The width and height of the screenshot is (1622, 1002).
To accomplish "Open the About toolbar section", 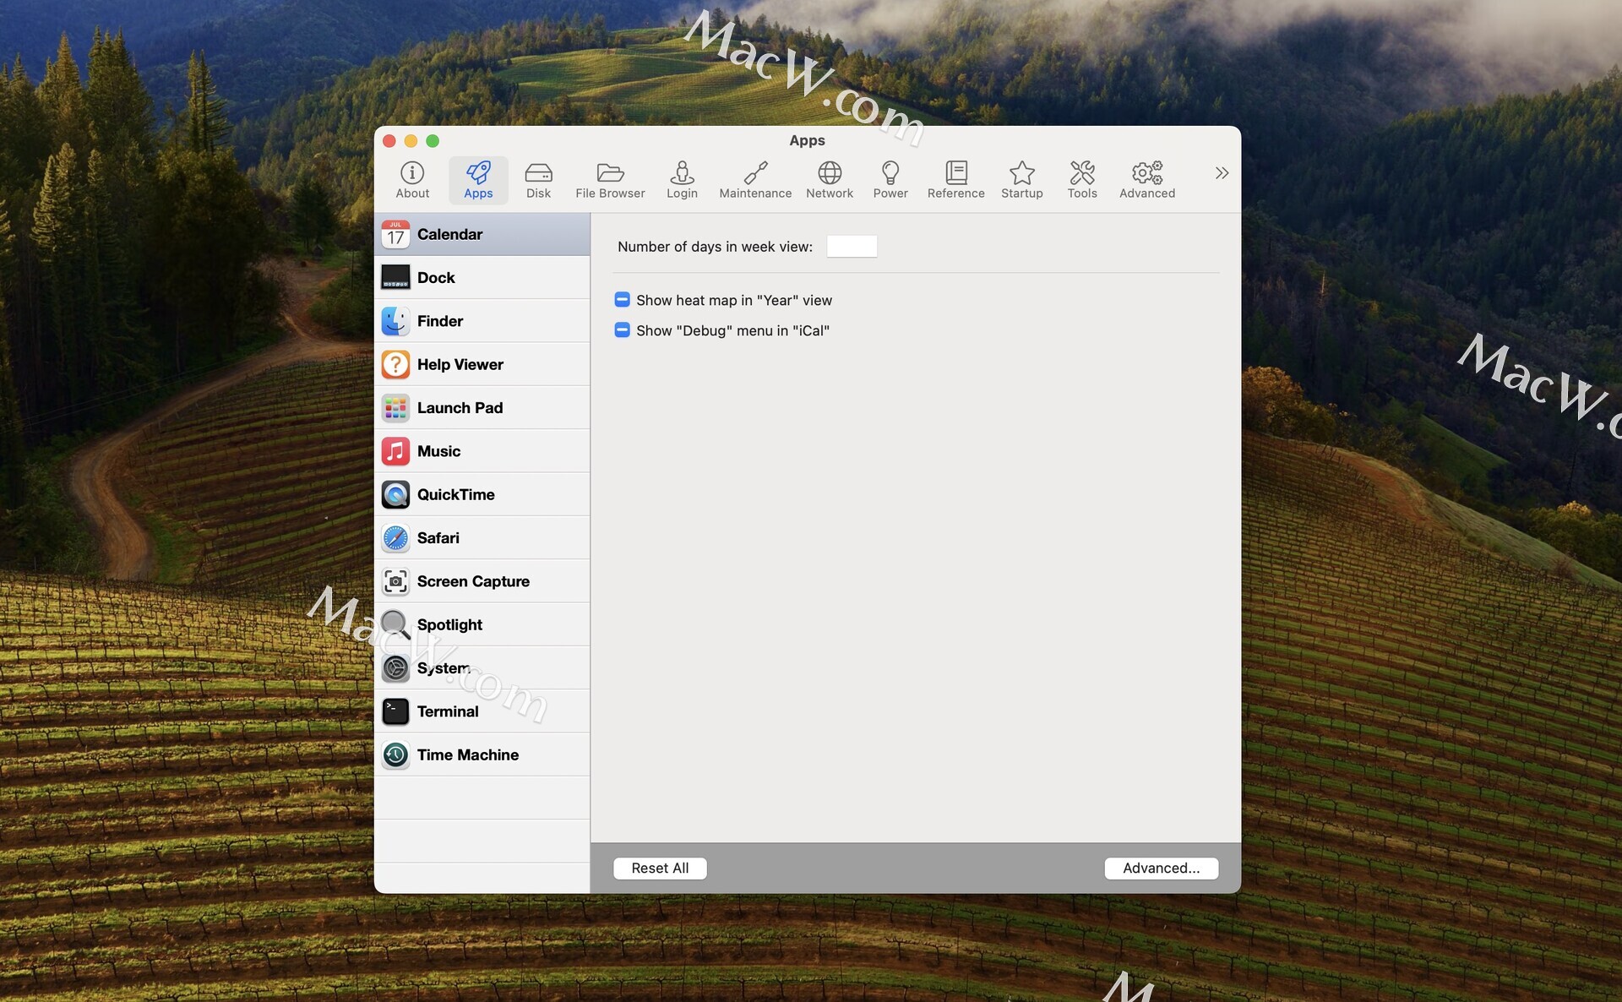I will click(412, 180).
